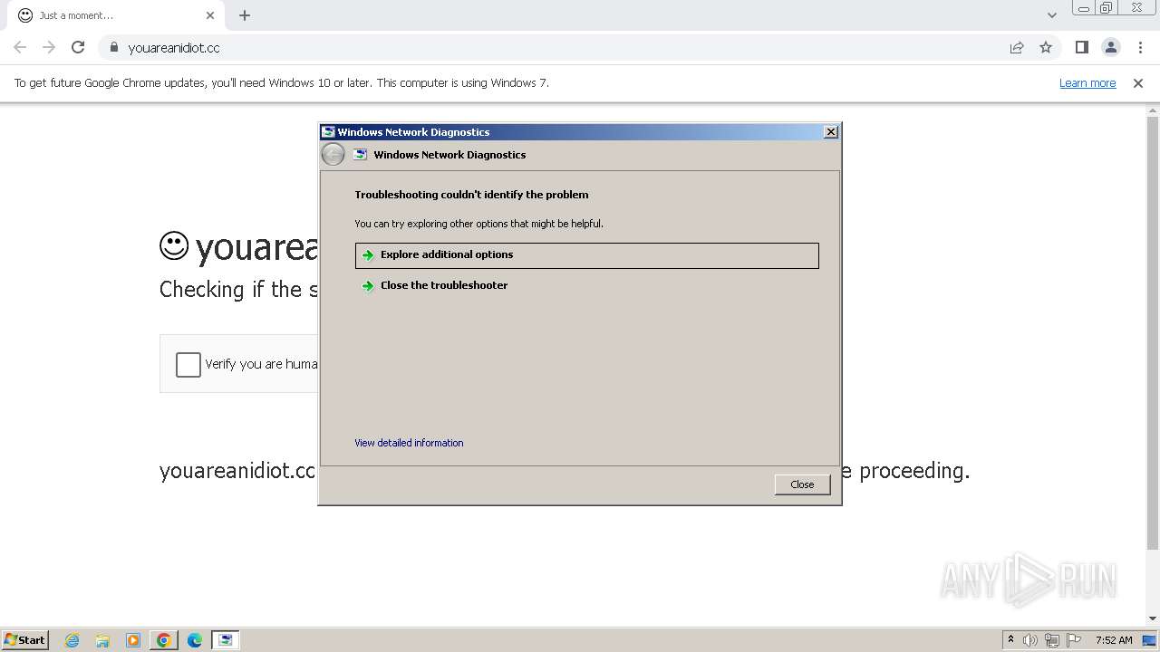Open Action Center flag icon
Viewport: 1160px width, 652px height.
1074,640
